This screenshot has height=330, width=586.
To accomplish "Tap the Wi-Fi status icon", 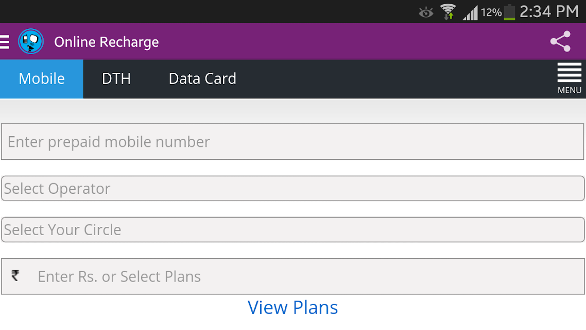I will (x=447, y=11).
